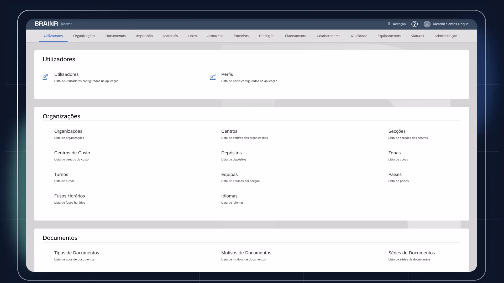Click the help question mark icon
The width and height of the screenshot is (504, 283).
click(414, 24)
